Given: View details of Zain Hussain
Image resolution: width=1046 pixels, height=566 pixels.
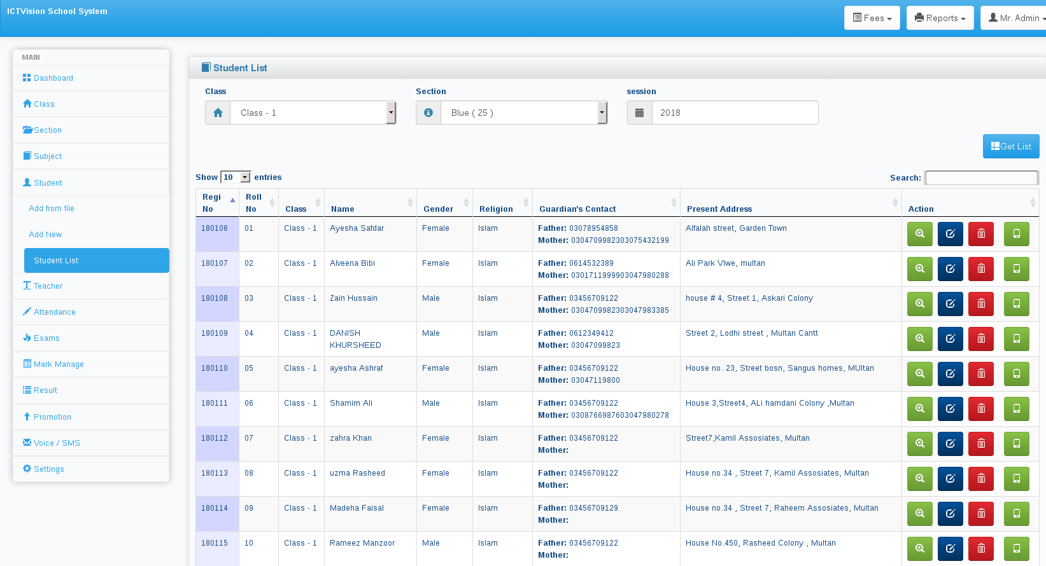Looking at the screenshot, I should point(920,304).
